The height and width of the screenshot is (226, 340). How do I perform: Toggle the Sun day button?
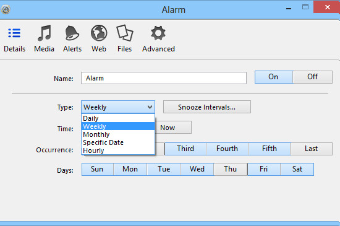(x=97, y=169)
